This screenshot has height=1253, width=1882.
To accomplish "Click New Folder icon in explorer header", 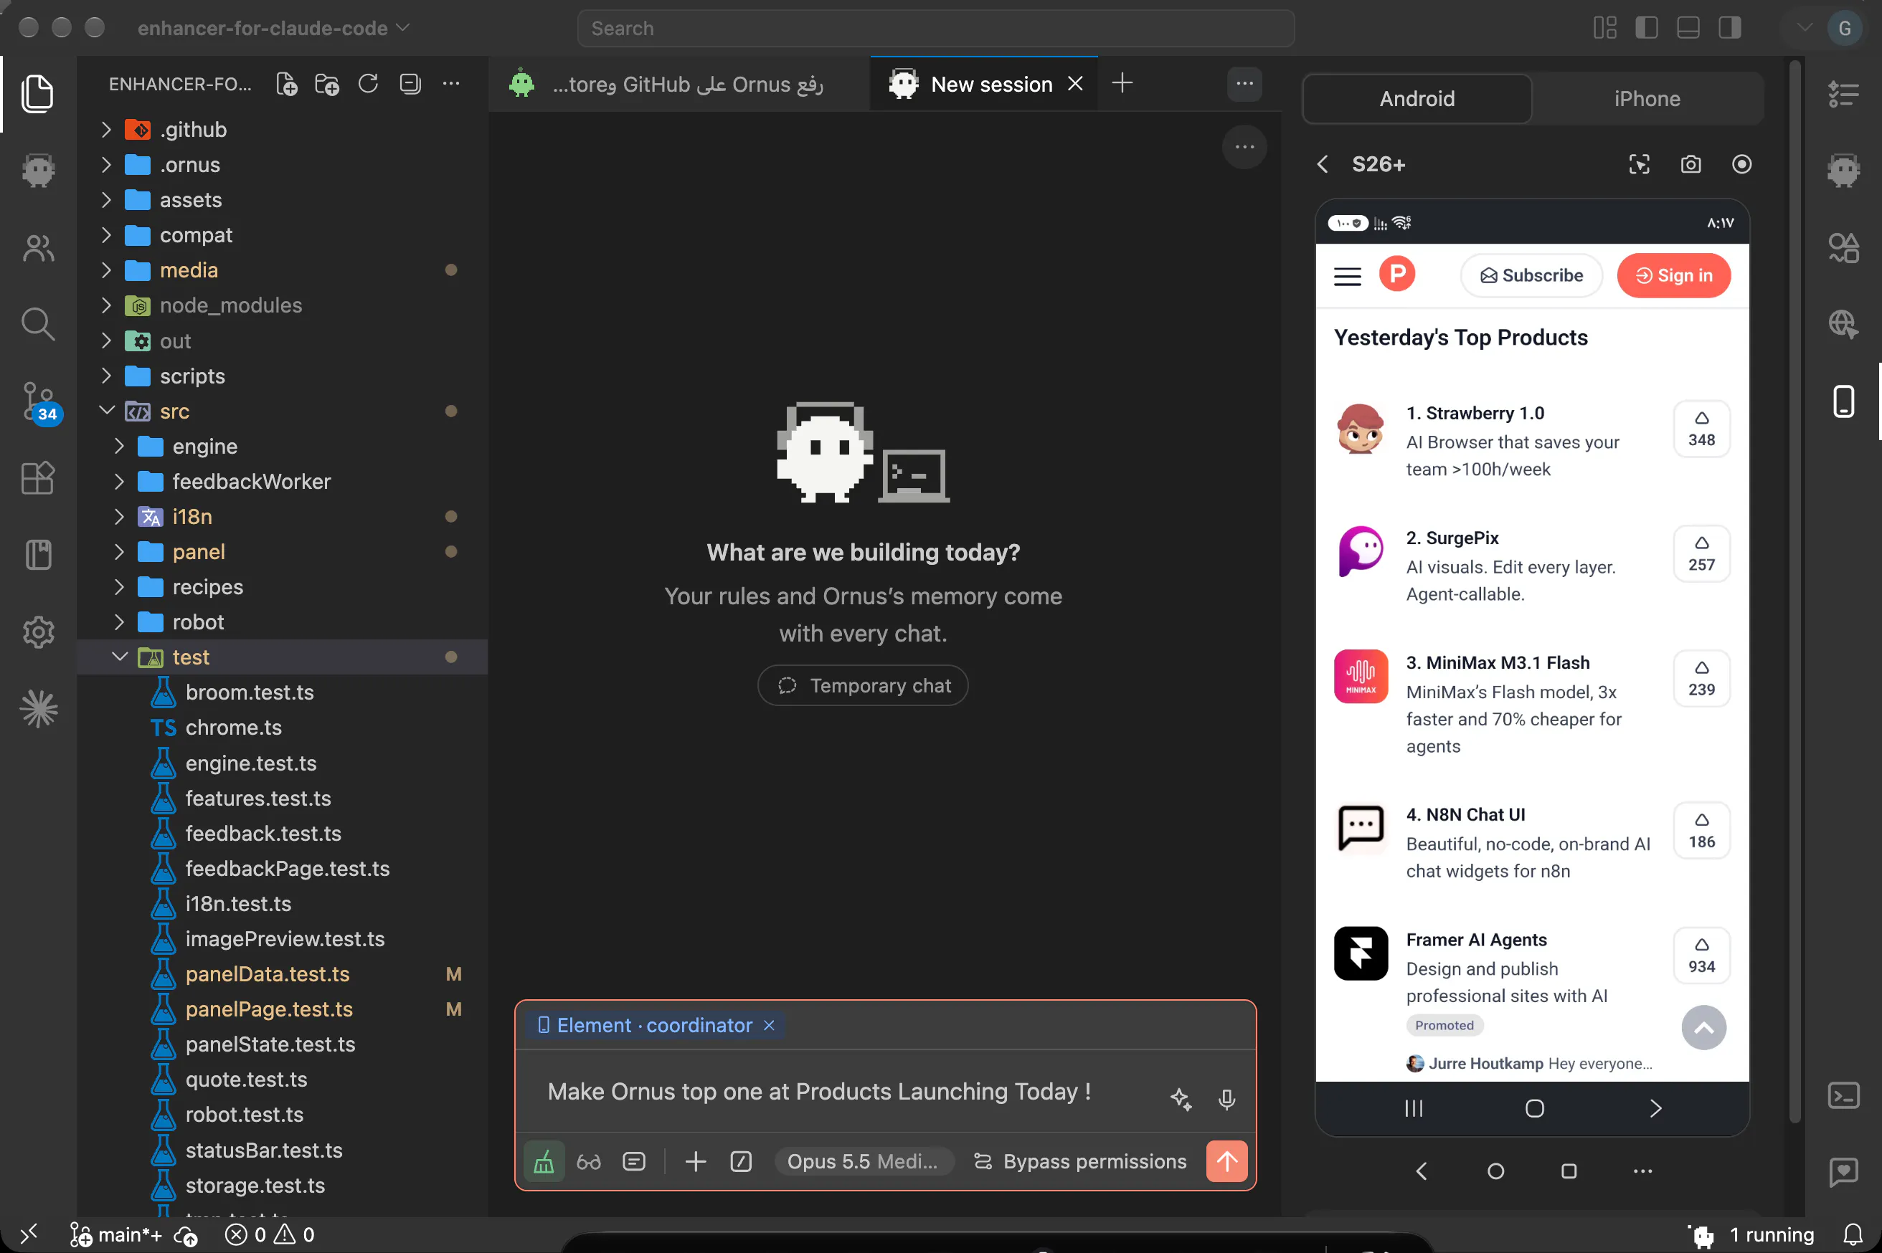I will click(x=327, y=84).
